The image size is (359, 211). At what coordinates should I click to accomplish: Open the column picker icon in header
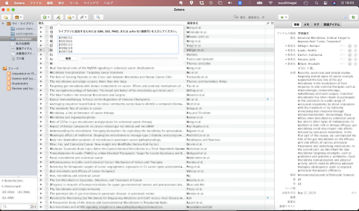coord(272,23)
